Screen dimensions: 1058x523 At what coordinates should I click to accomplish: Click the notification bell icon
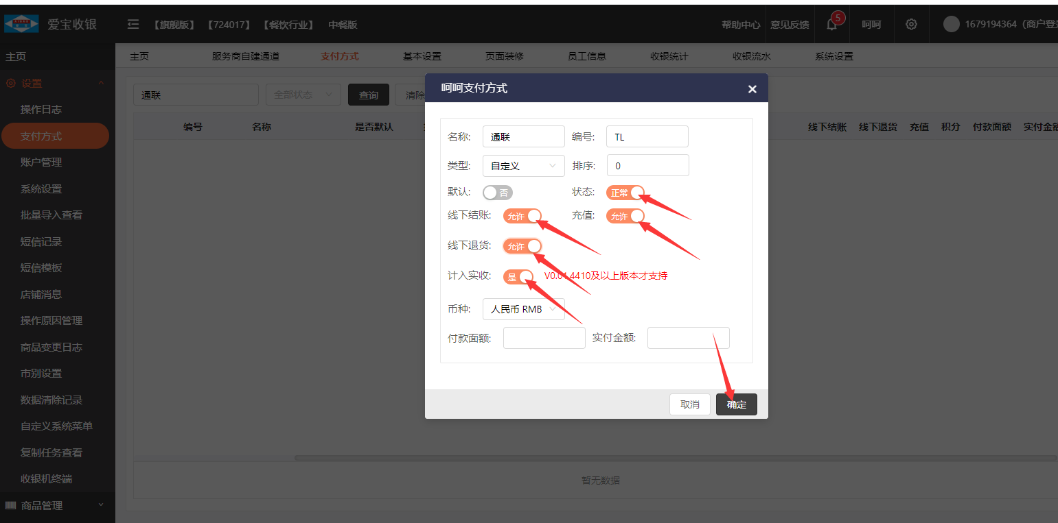pyautogui.click(x=832, y=25)
